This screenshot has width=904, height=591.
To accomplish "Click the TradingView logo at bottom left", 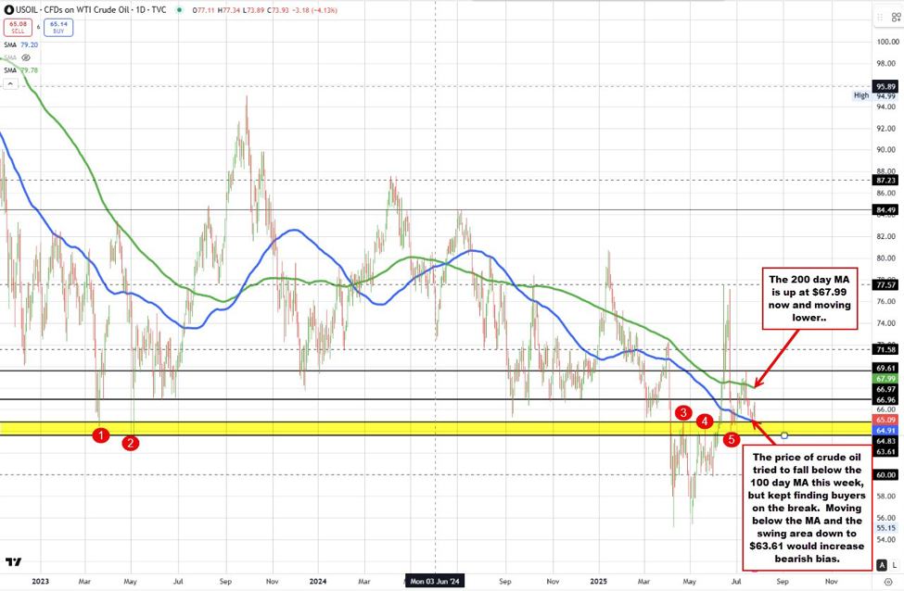I will pyautogui.click(x=13, y=562).
